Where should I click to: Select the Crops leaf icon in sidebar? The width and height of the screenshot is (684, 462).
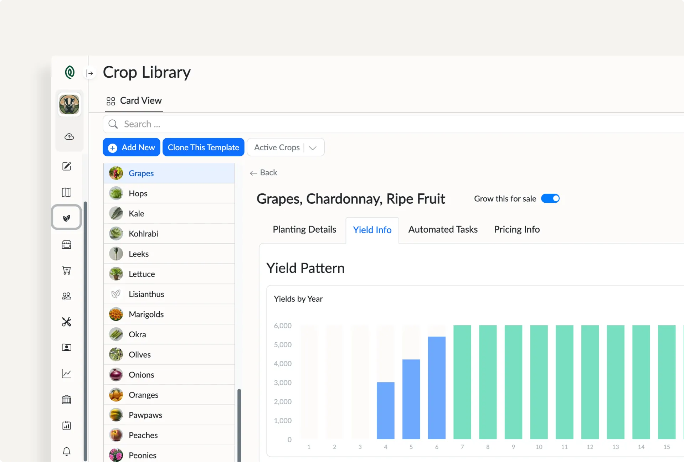click(66, 217)
